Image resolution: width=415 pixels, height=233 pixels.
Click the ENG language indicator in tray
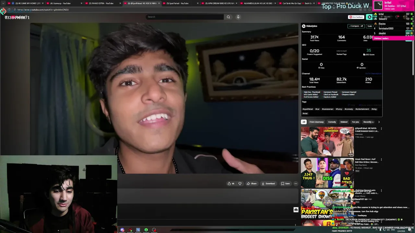(393, 229)
